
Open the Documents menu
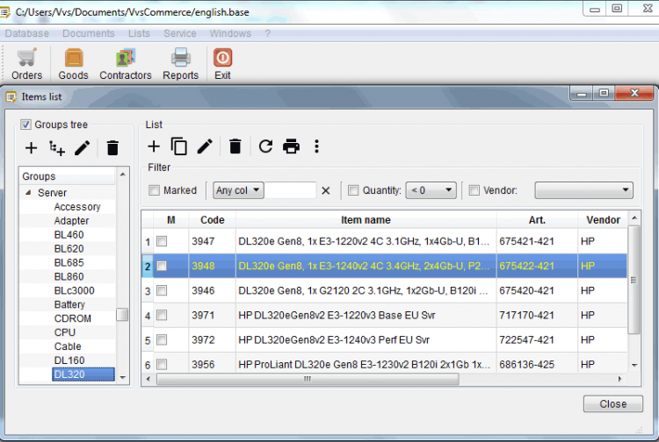point(88,33)
